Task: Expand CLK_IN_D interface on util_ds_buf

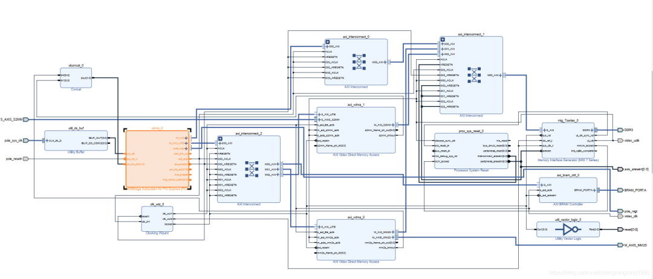Action: (x=48, y=141)
